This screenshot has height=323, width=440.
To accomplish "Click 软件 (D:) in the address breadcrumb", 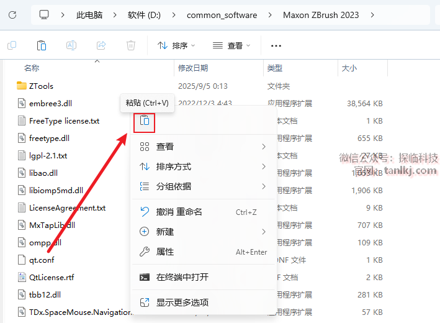I will [144, 15].
